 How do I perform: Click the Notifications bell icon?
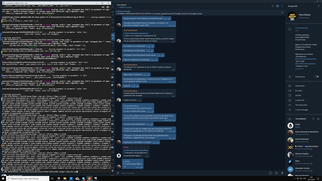(x=290, y=77)
